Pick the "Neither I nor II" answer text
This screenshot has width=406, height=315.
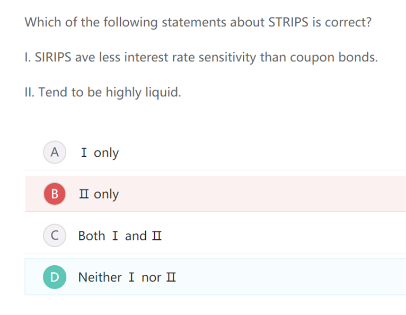127,277
